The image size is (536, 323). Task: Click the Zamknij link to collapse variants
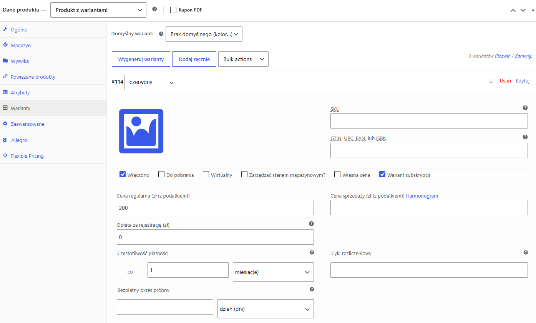[x=523, y=56]
